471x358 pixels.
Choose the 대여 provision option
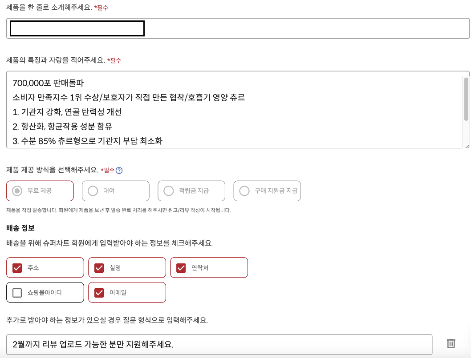click(92, 191)
